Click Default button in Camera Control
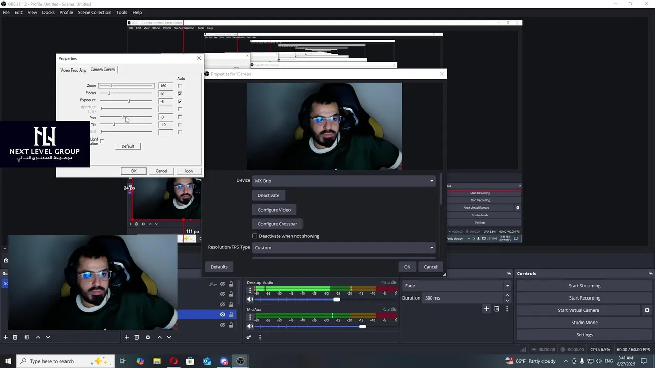The width and height of the screenshot is (655, 368). 128,146
